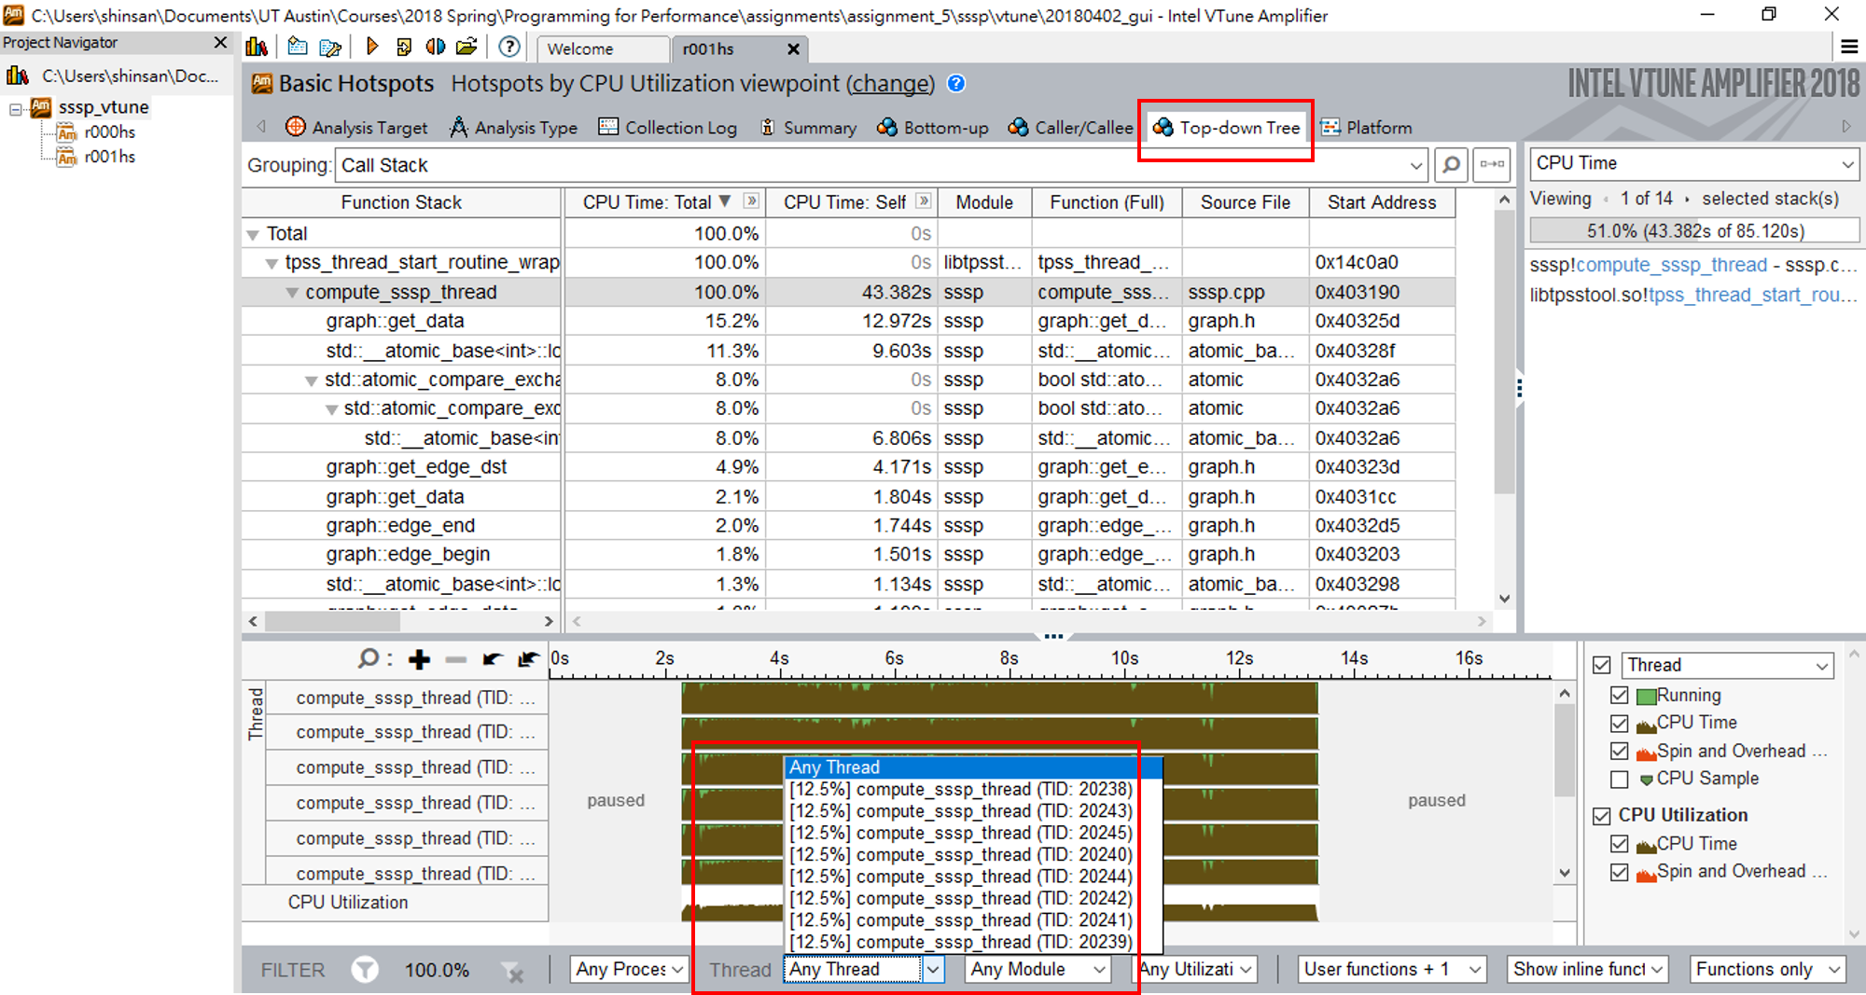Open the Platform tab
Screen dimensions: 1866x995
coord(1367,128)
